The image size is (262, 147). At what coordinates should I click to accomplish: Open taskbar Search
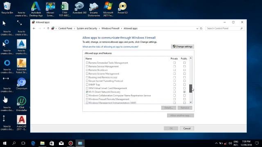coord(14,143)
